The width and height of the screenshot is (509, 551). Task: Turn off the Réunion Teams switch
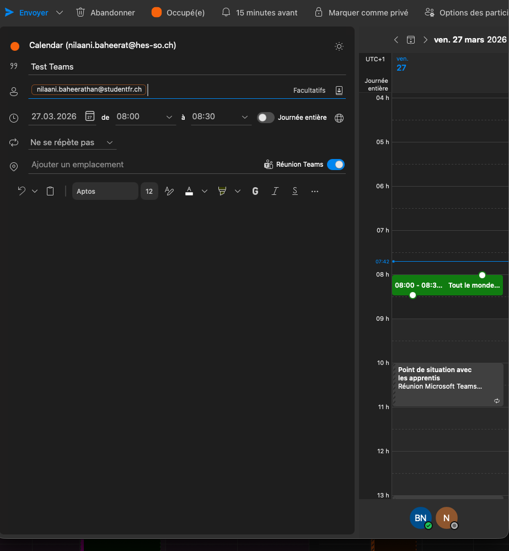[x=335, y=165]
